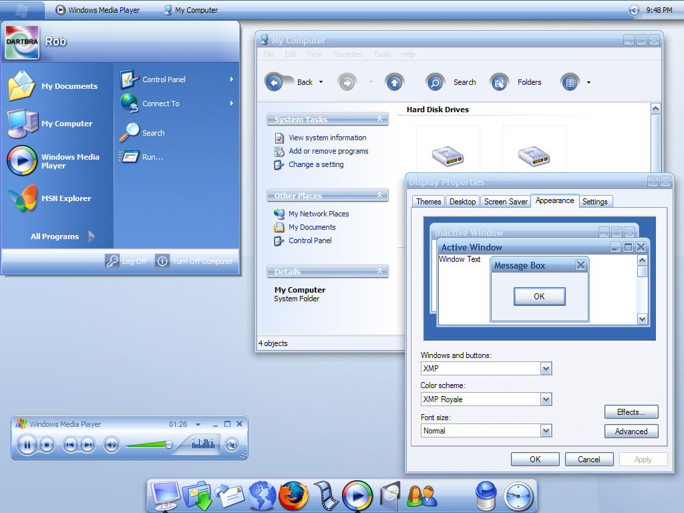Click Windows Media Player taskbar button
Screen dimensions: 684x513
98,9
